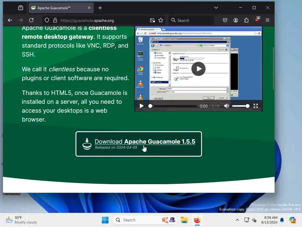Enter video fullscreen mode
302x227 pixels.
pyautogui.click(x=256, y=106)
